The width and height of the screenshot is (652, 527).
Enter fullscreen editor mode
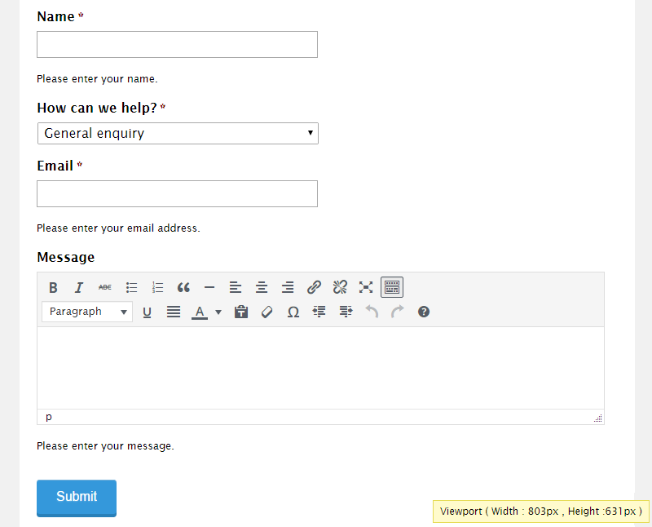pyautogui.click(x=366, y=287)
